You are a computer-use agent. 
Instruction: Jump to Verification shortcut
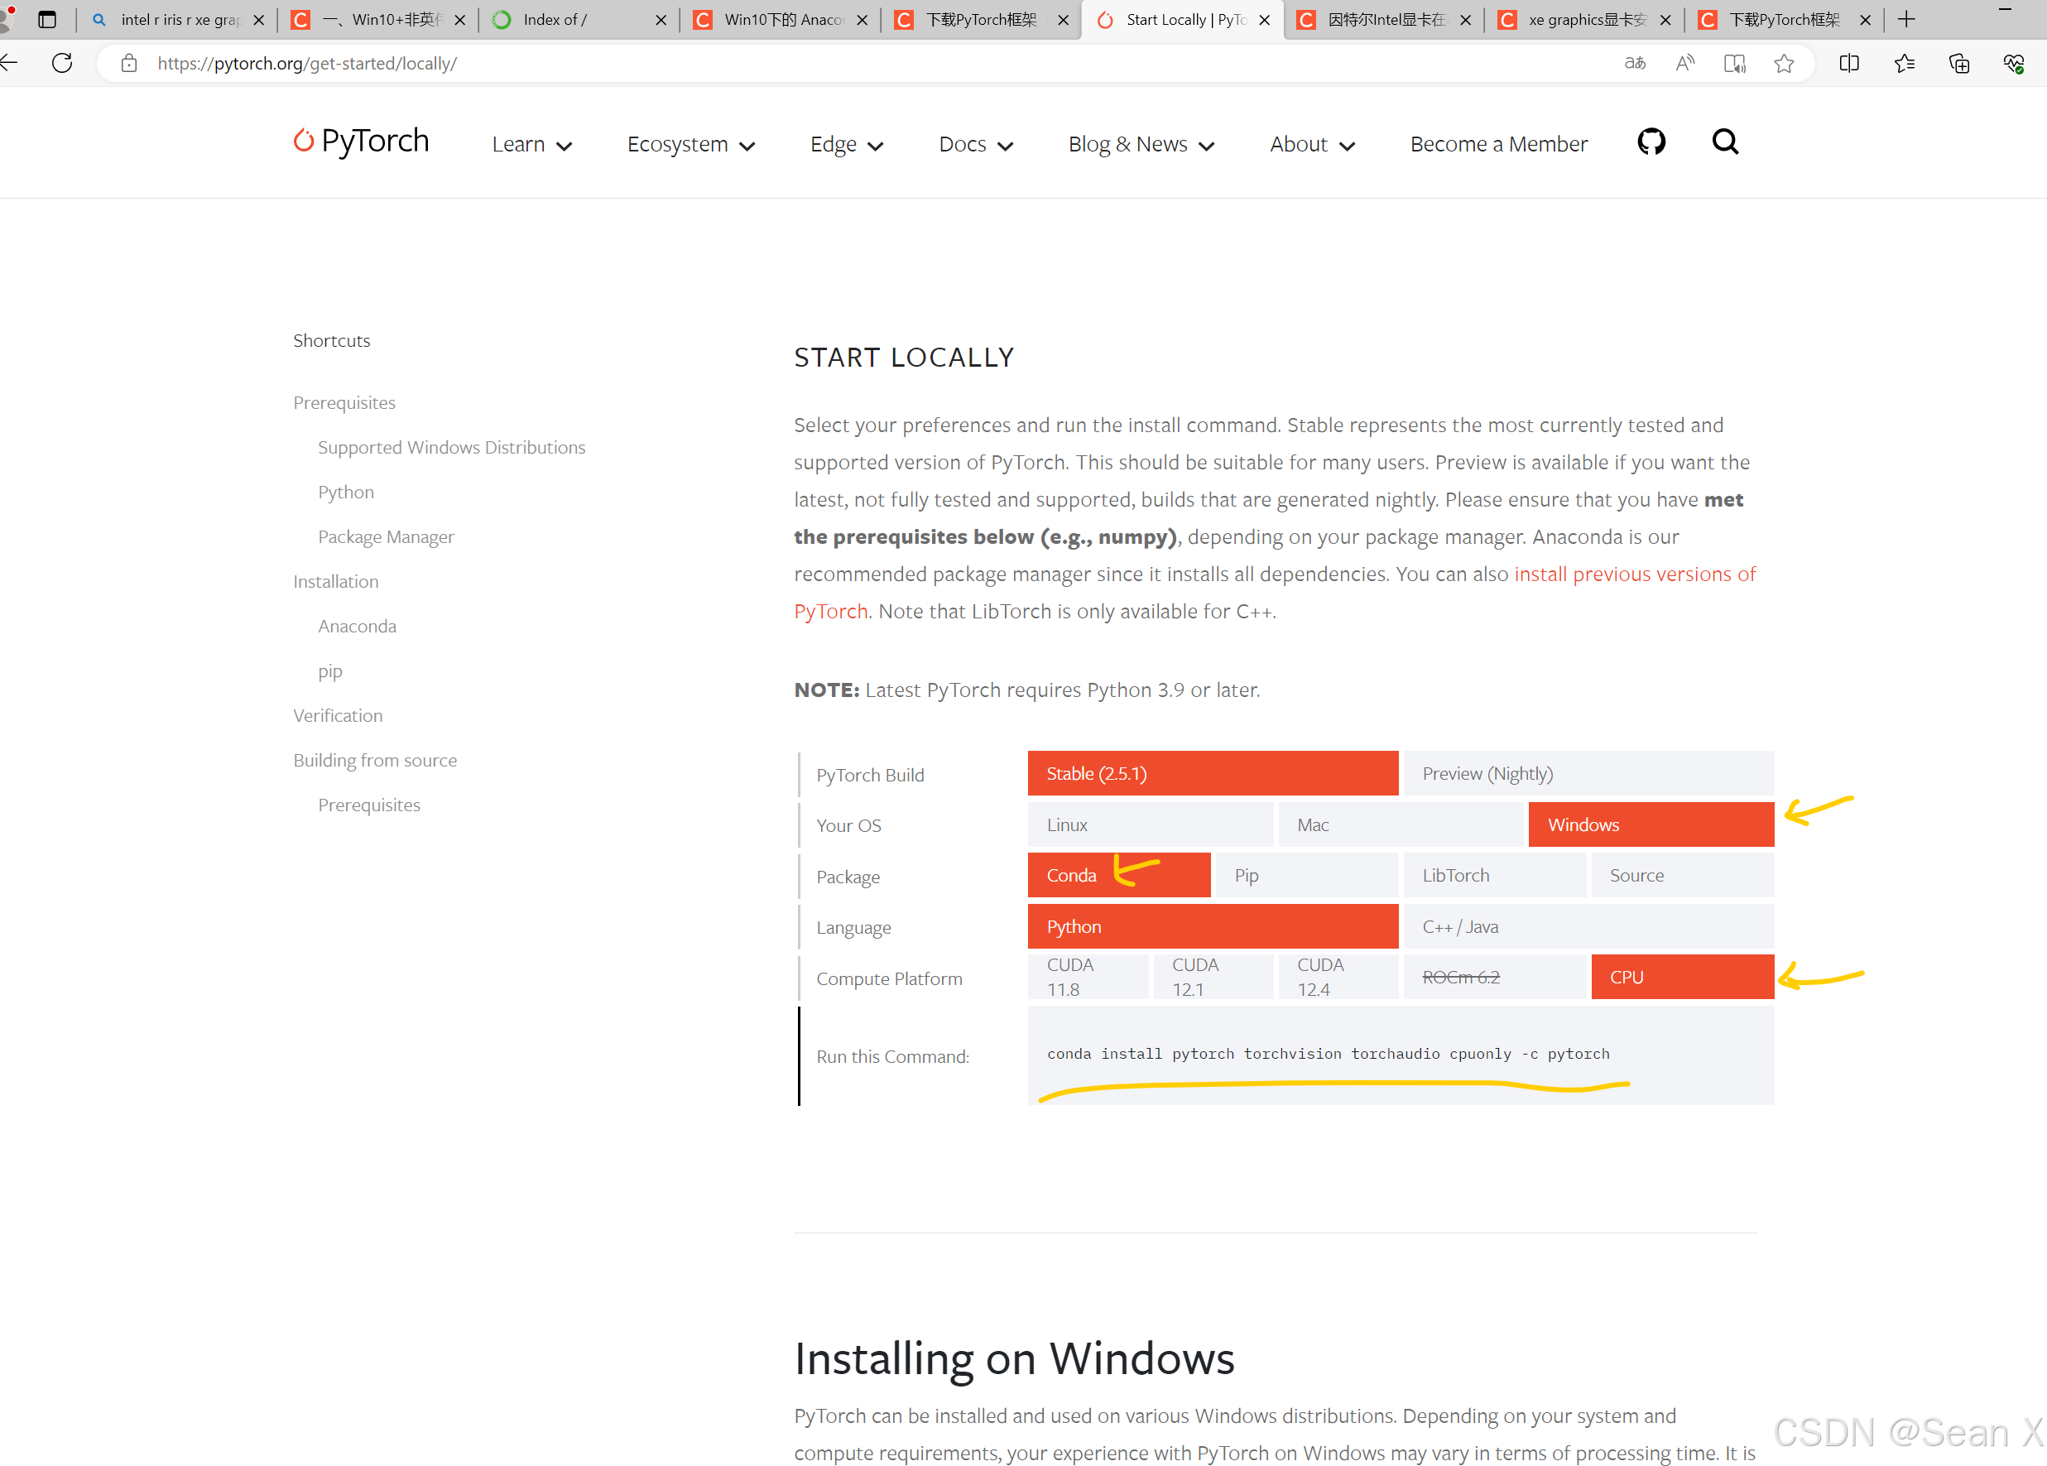tap(338, 716)
